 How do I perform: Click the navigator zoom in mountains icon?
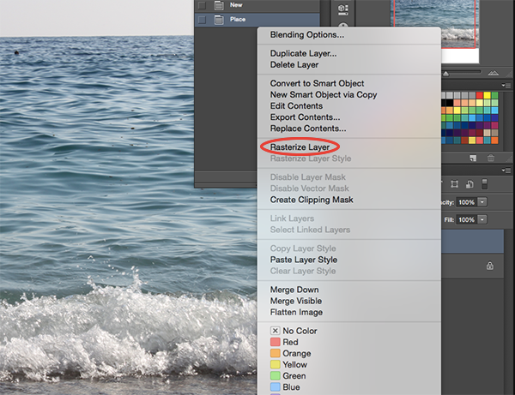point(493,73)
